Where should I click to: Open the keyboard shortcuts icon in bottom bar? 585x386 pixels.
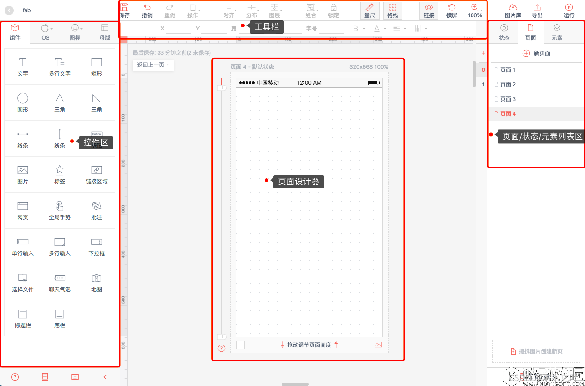click(75, 377)
